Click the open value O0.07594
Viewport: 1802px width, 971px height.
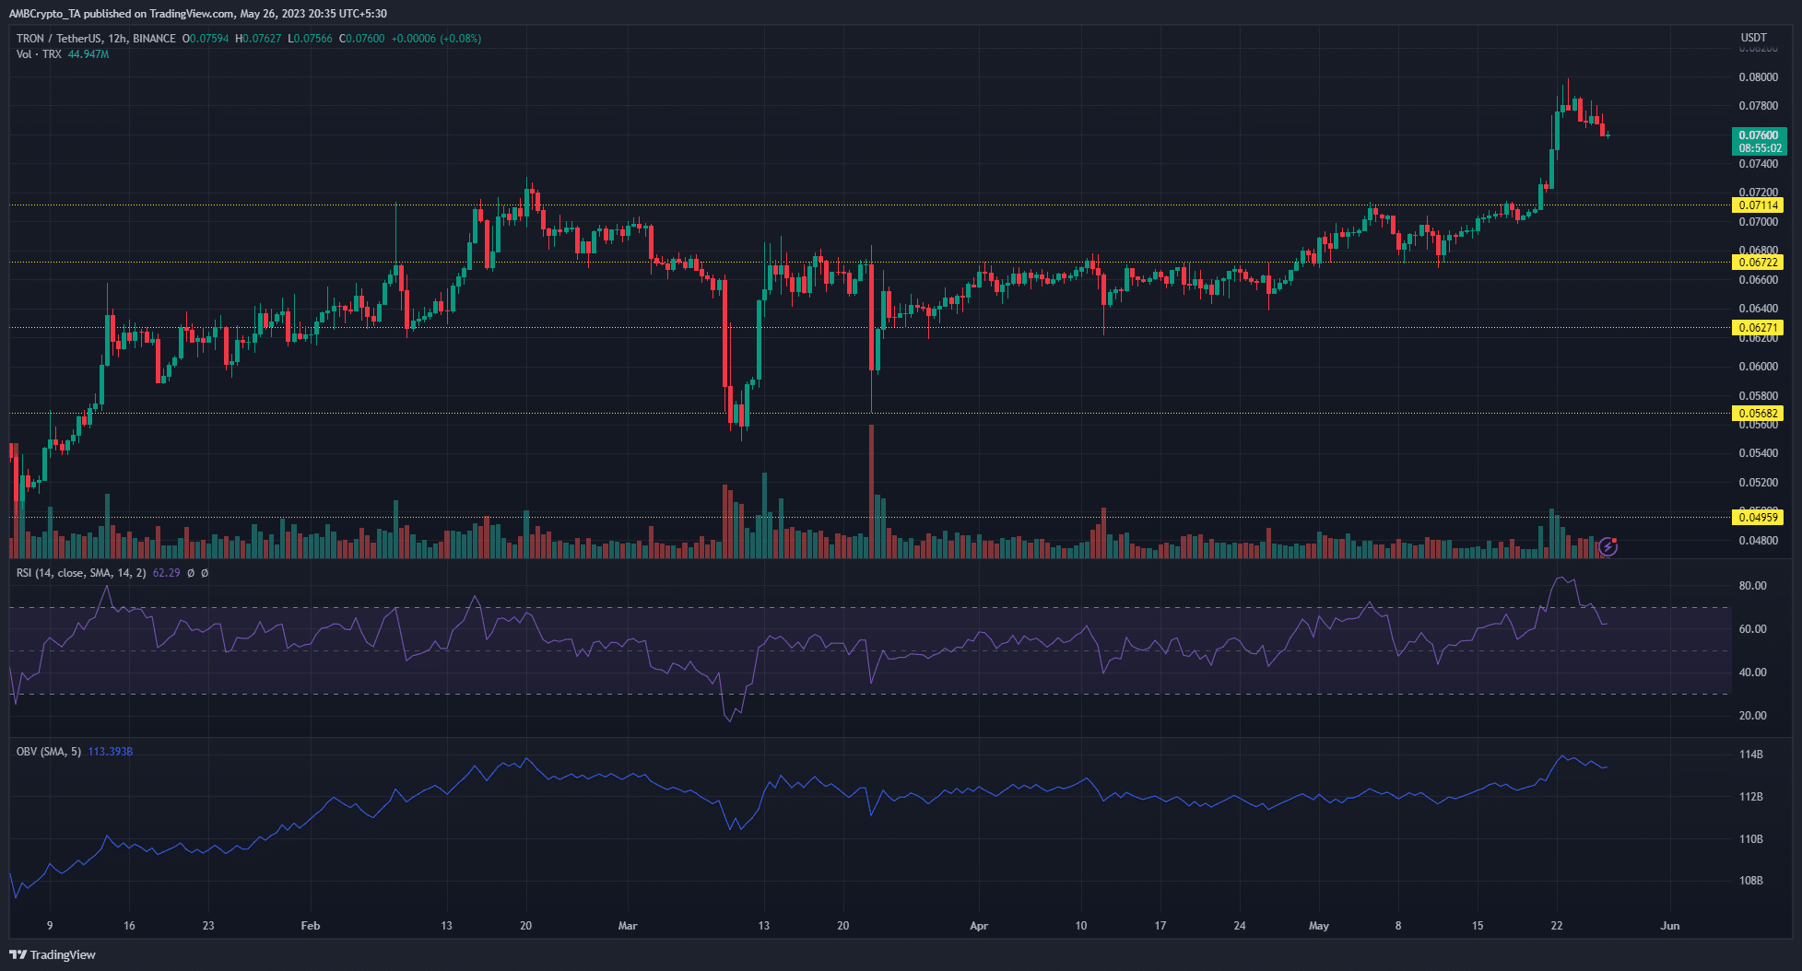pos(206,39)
